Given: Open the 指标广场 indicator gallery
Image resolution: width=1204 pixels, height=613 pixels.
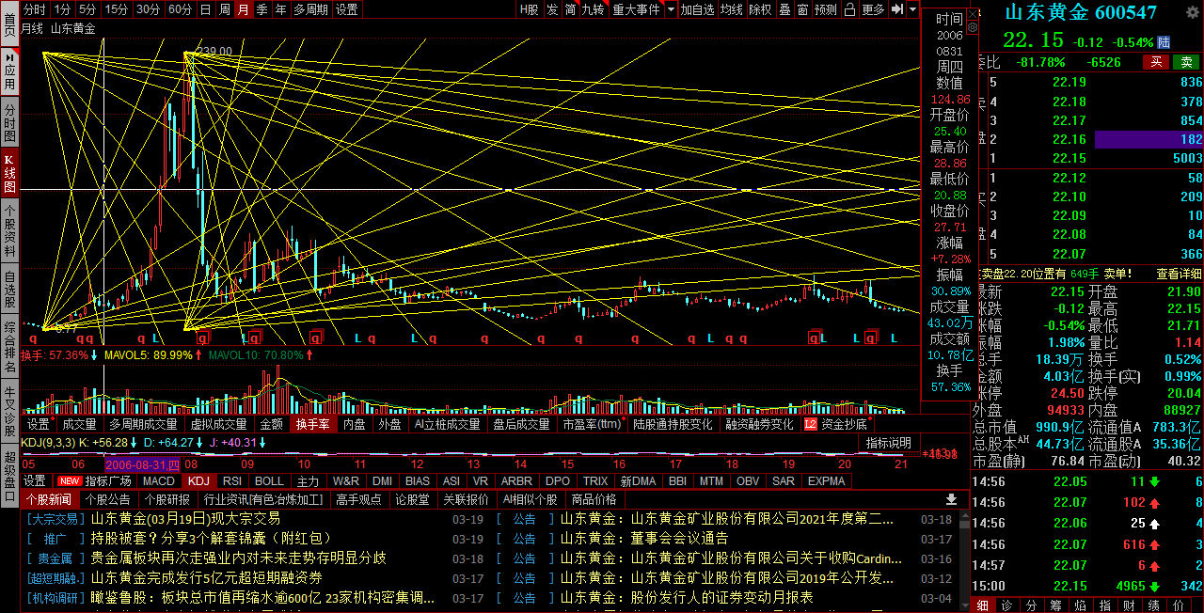Looking at the screenshot, I should coord(108,480).
